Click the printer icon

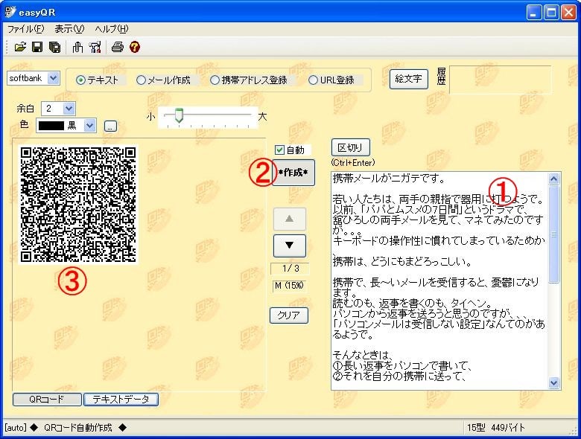118,48
